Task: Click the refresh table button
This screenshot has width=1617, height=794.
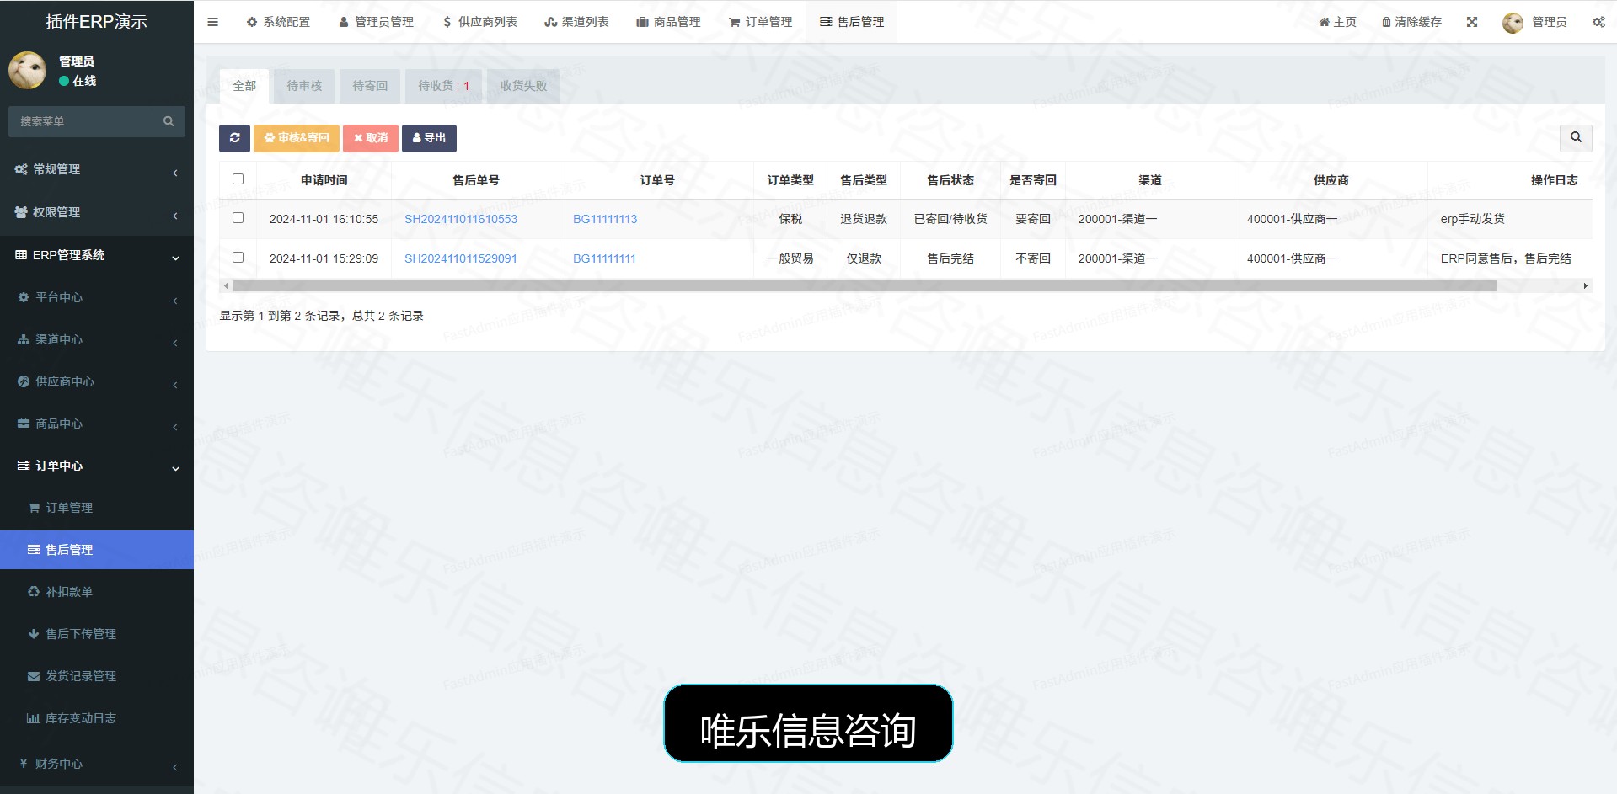Action: 234,138
